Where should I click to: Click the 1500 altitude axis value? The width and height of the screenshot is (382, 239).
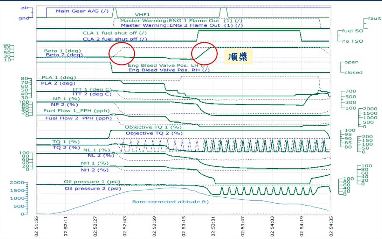[x=17, y=190]
